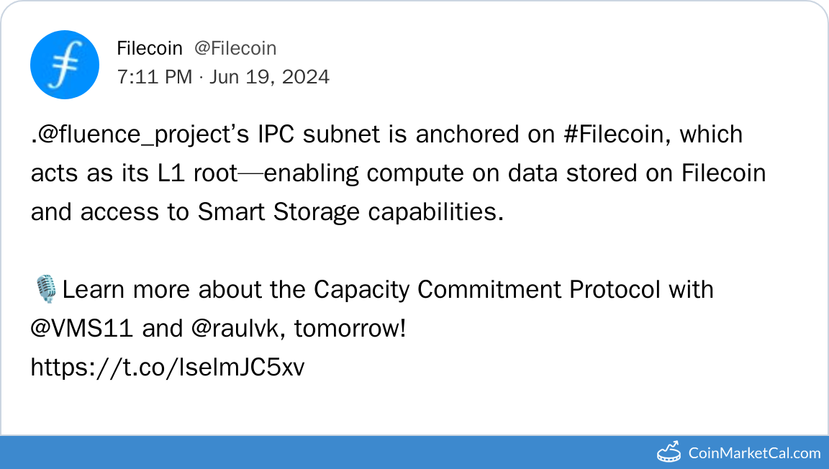Click the Filecoin profile avatar
Viewport: 829px width, 469px height.
[x=64, y=65]
